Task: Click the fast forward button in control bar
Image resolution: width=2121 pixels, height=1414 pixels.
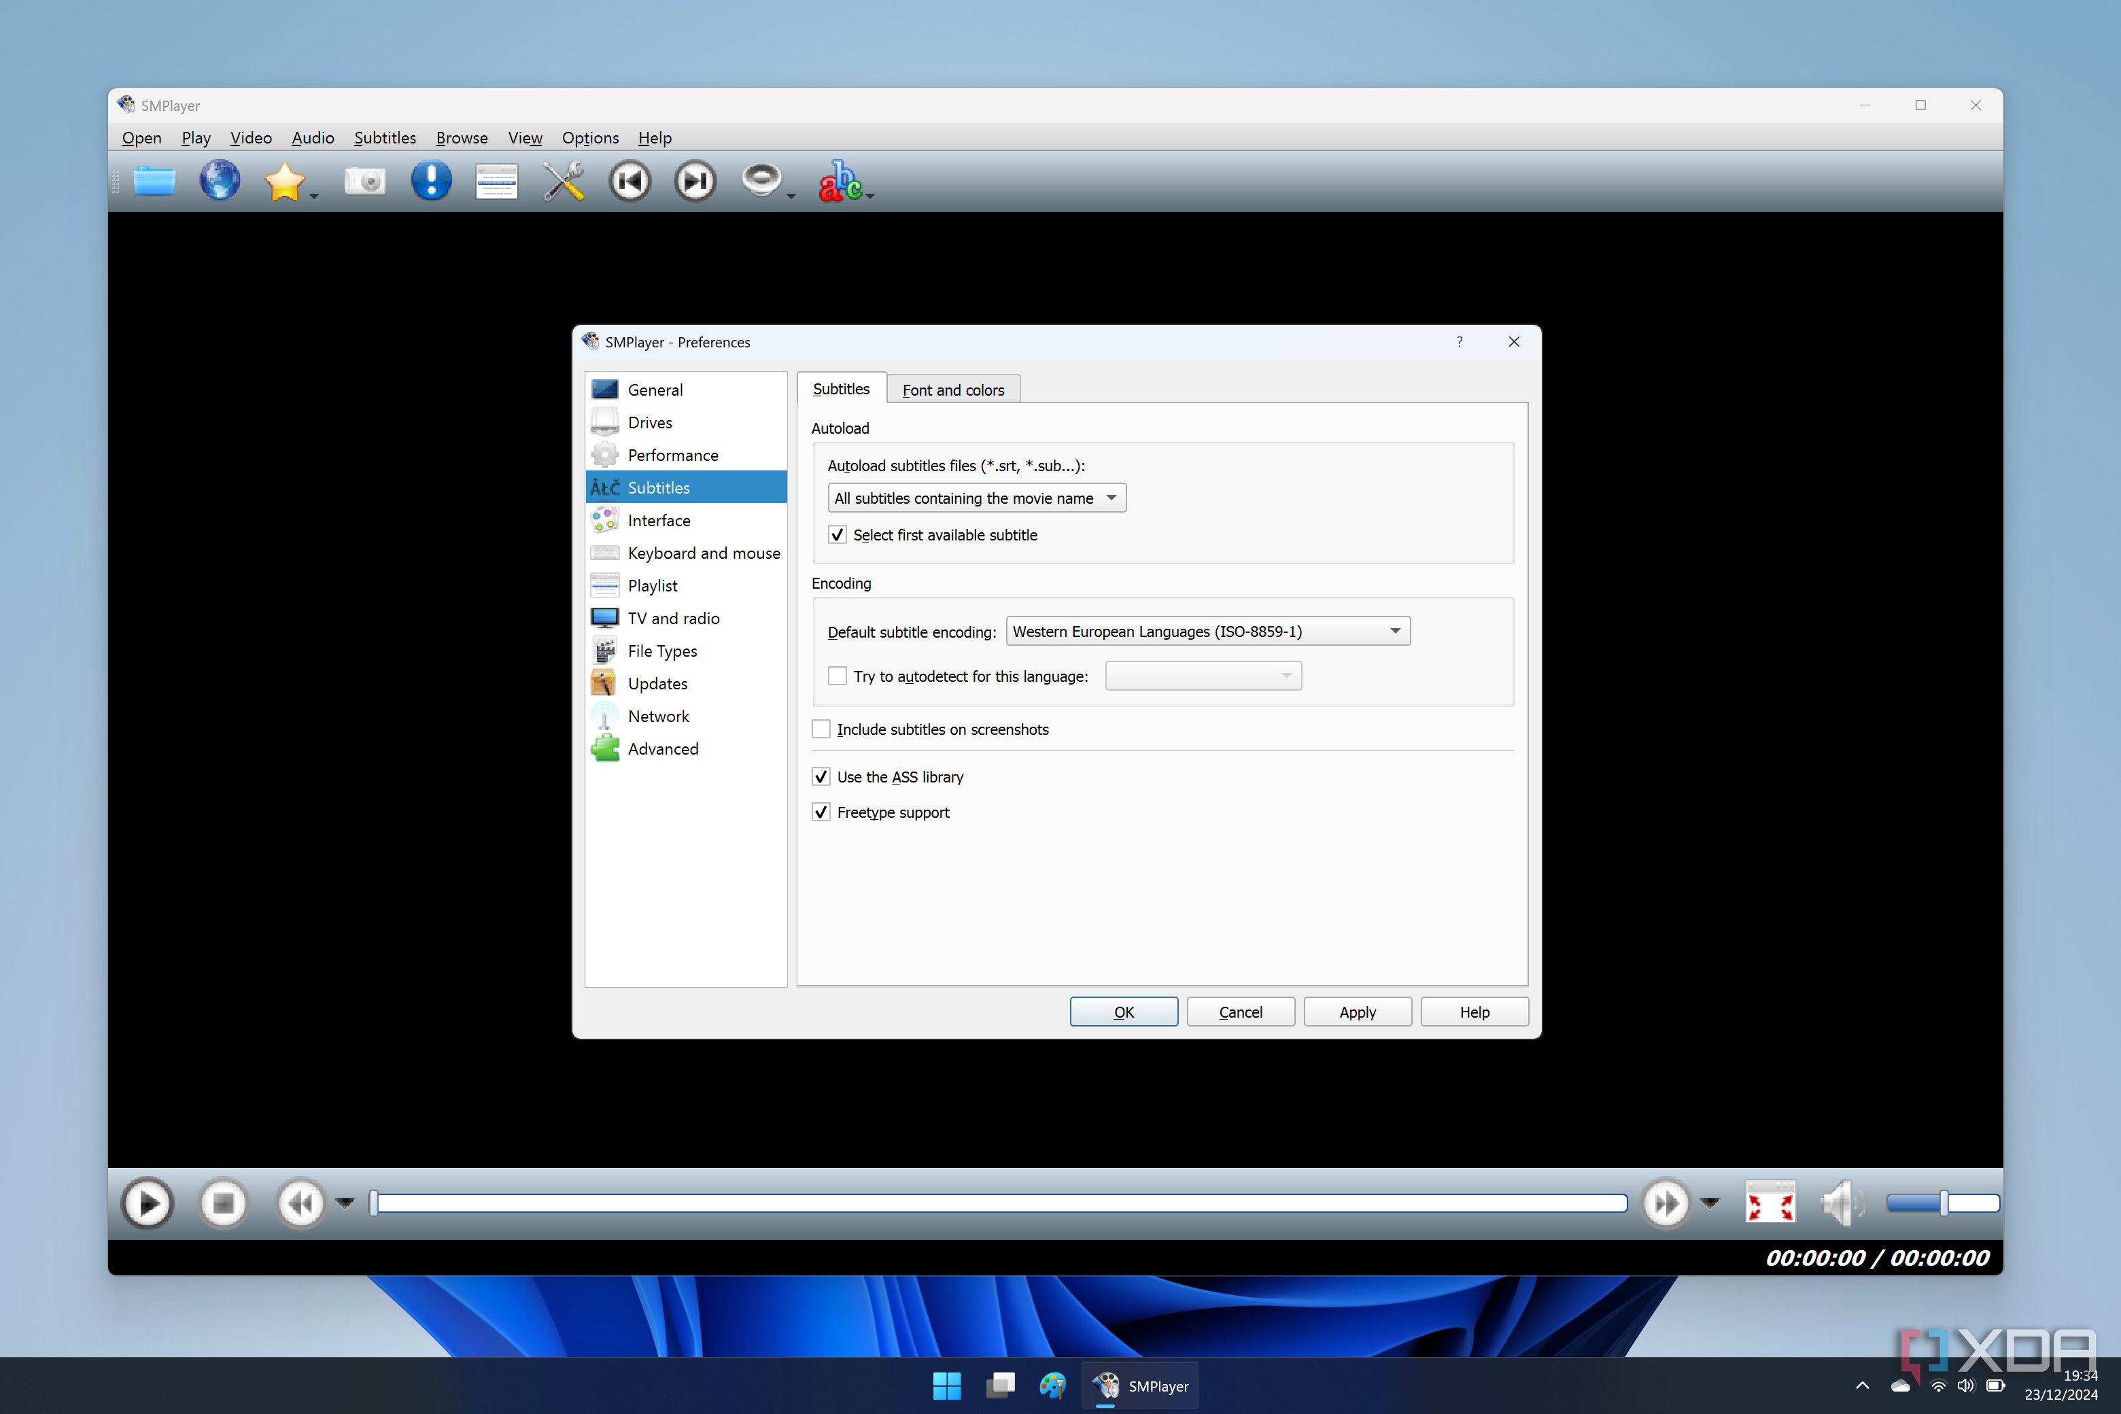Action: [1666, 1203]
